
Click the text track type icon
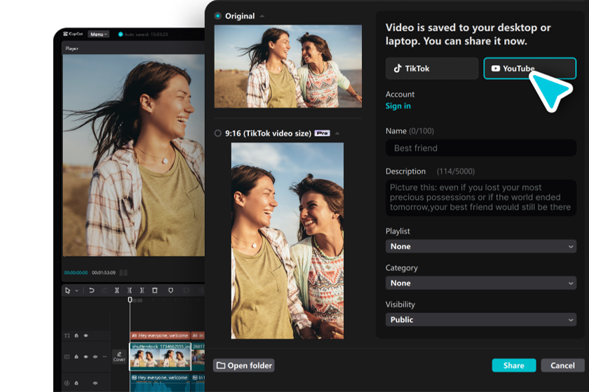pyautogui.click(x=67, y=336)
